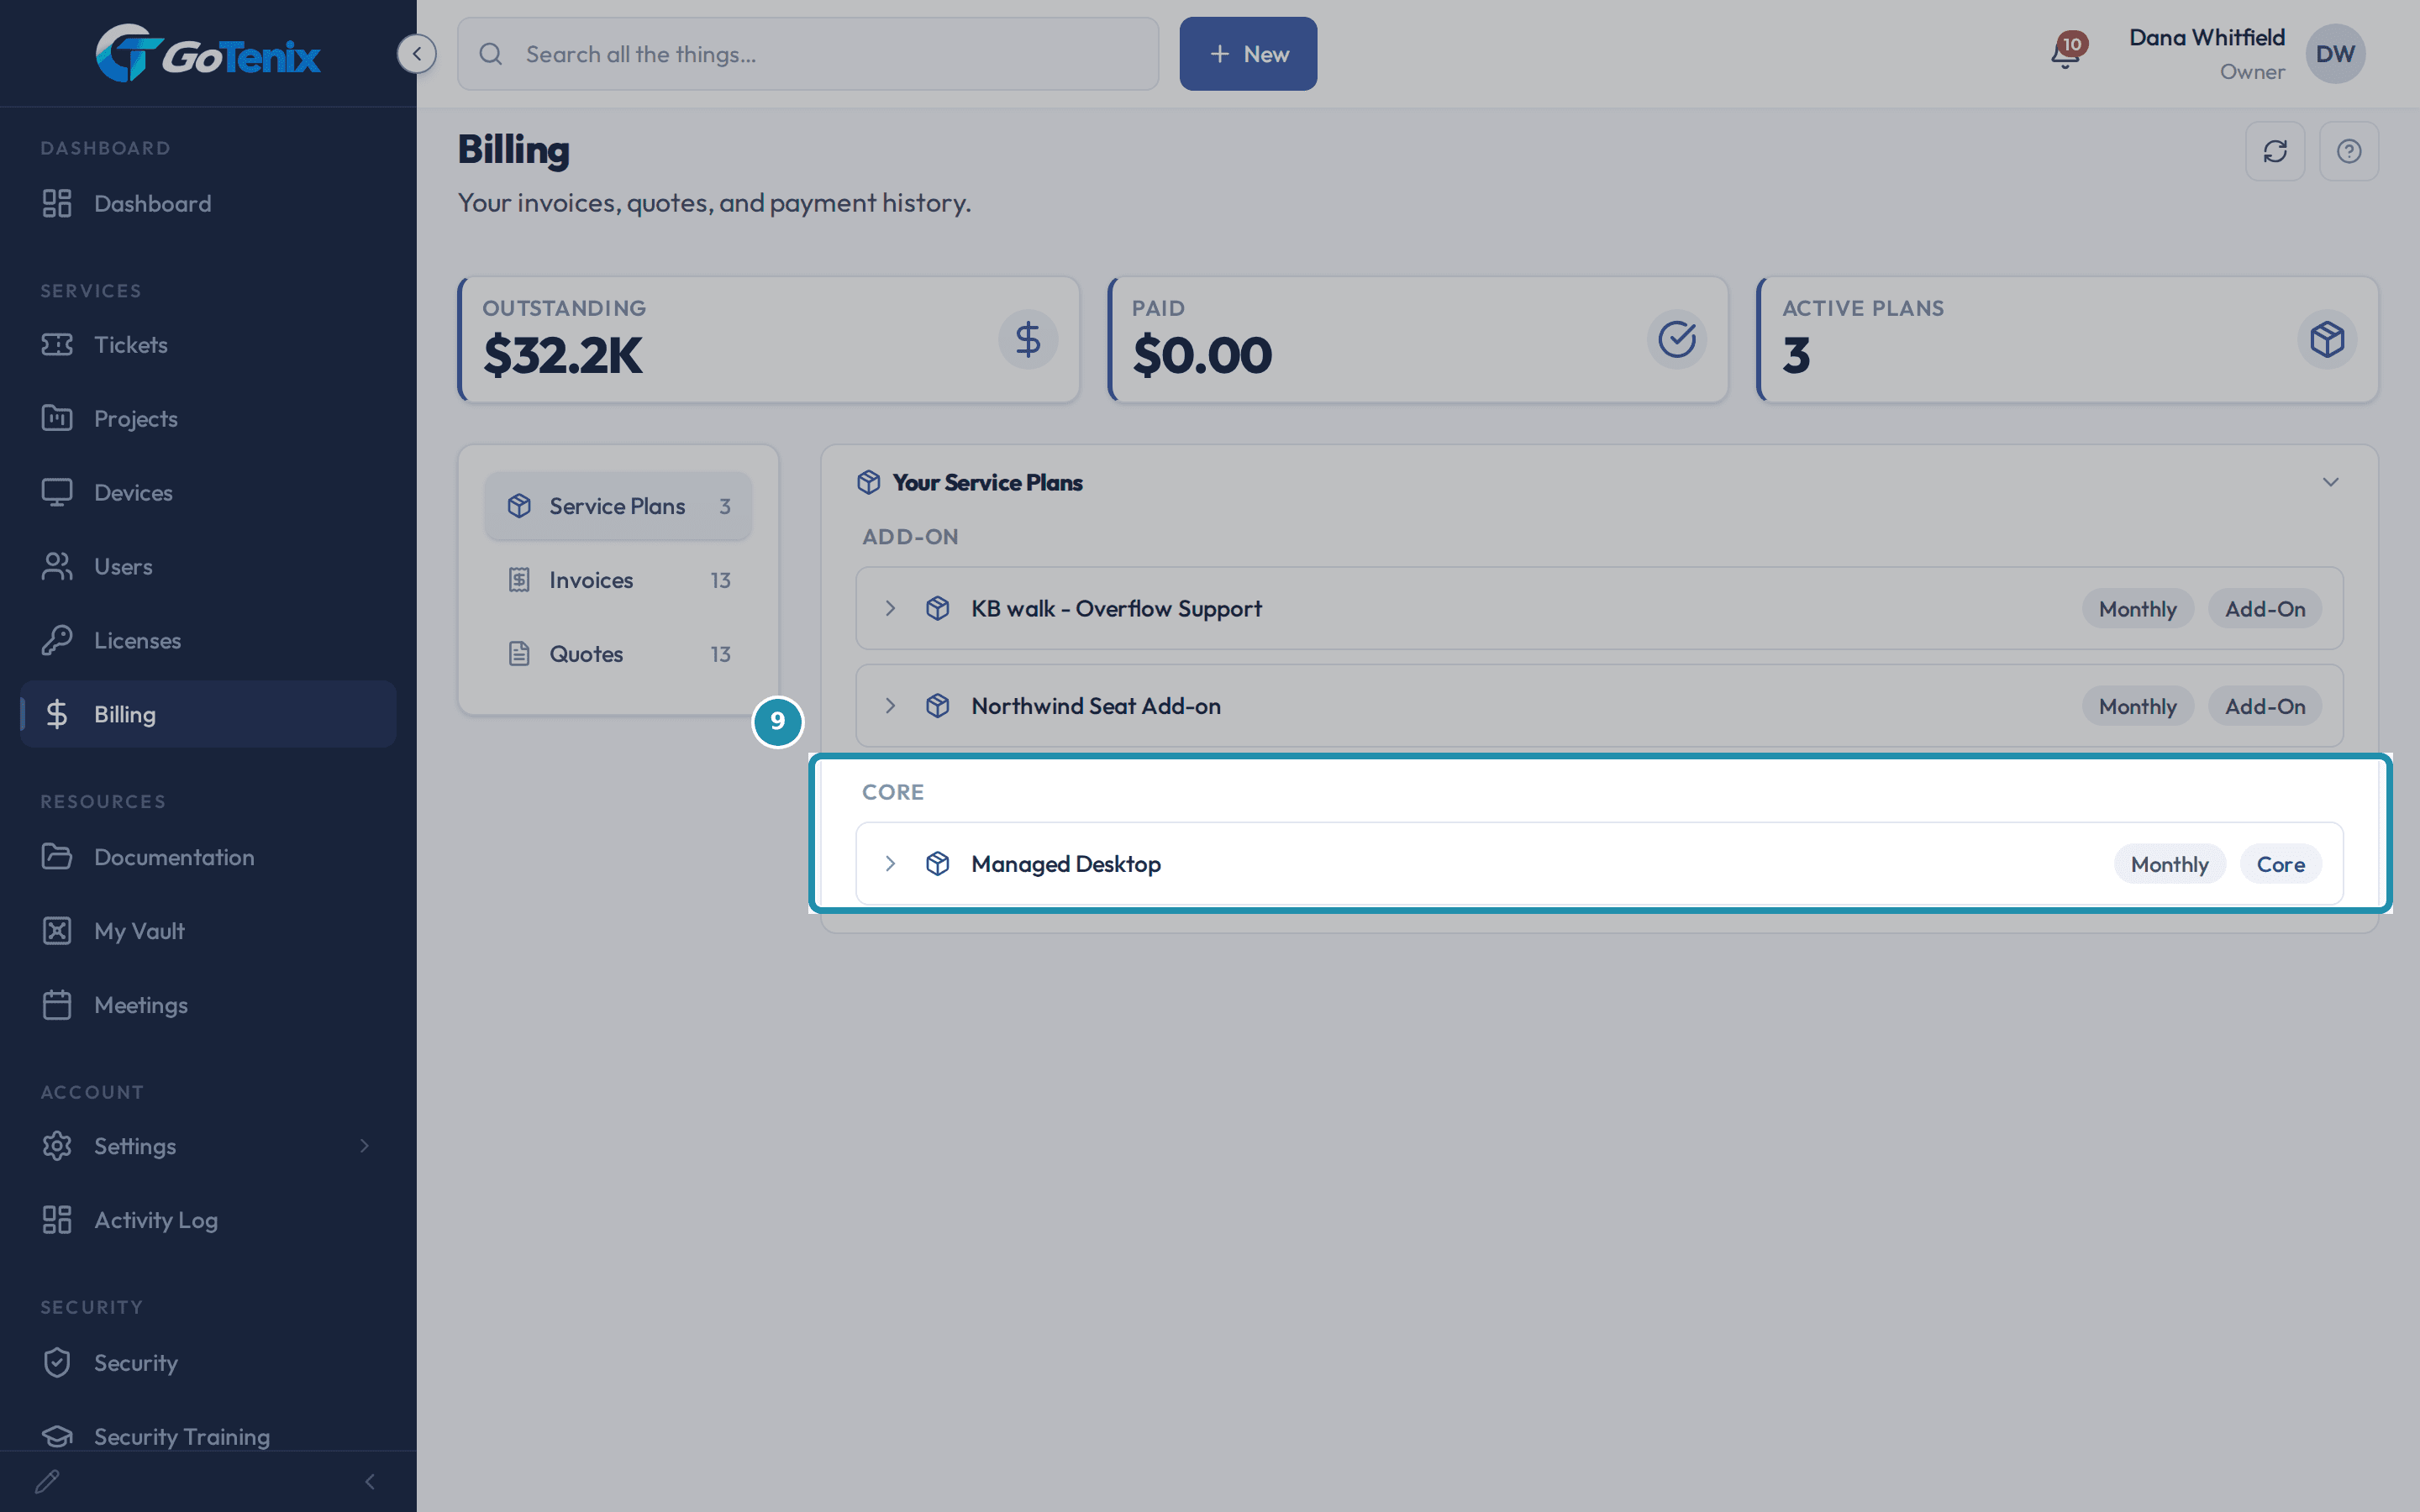Switch to the Quotes tab
Viewport: 2420px width, 1512px height.
[618, 654]
